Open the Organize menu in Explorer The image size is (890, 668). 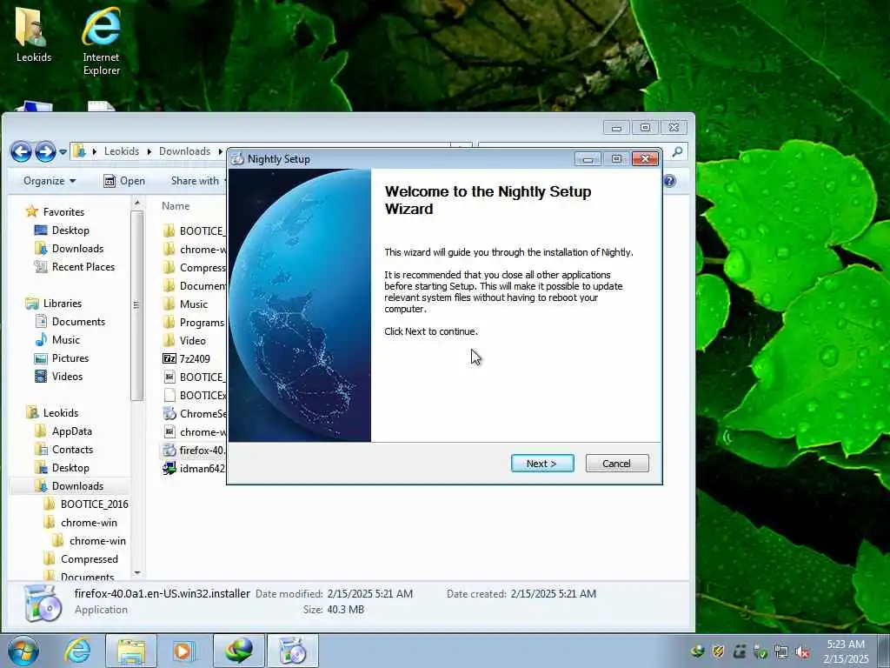(50, 181)
